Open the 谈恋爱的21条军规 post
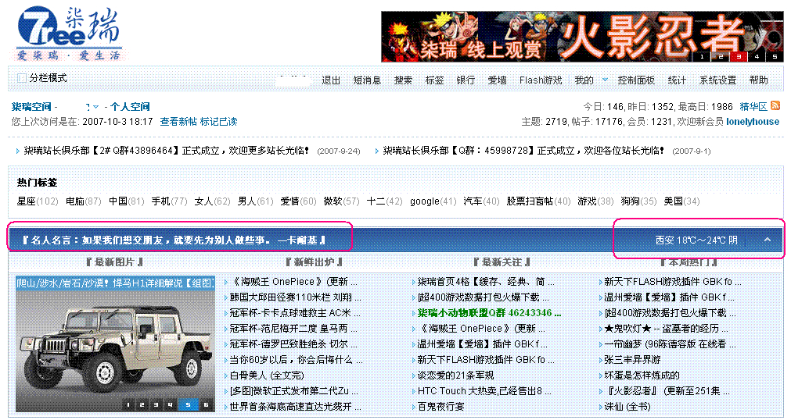The width and height of the screenshot is (791, 420). click(455, 376)
